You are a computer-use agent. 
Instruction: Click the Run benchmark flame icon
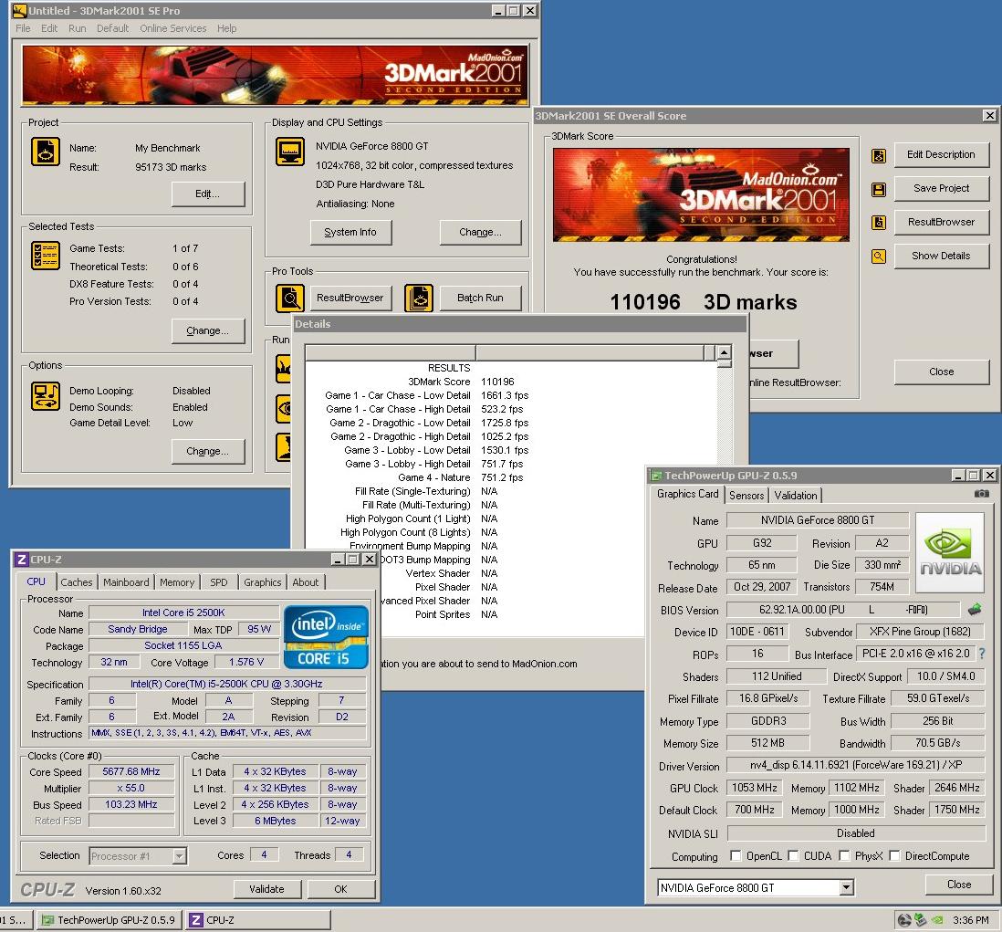pyautogui.click(x=283, y=369)
